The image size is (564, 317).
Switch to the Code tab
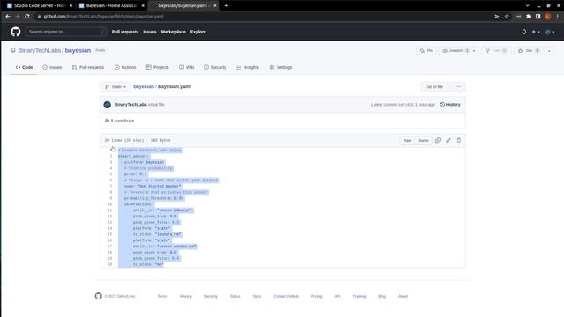24,67
